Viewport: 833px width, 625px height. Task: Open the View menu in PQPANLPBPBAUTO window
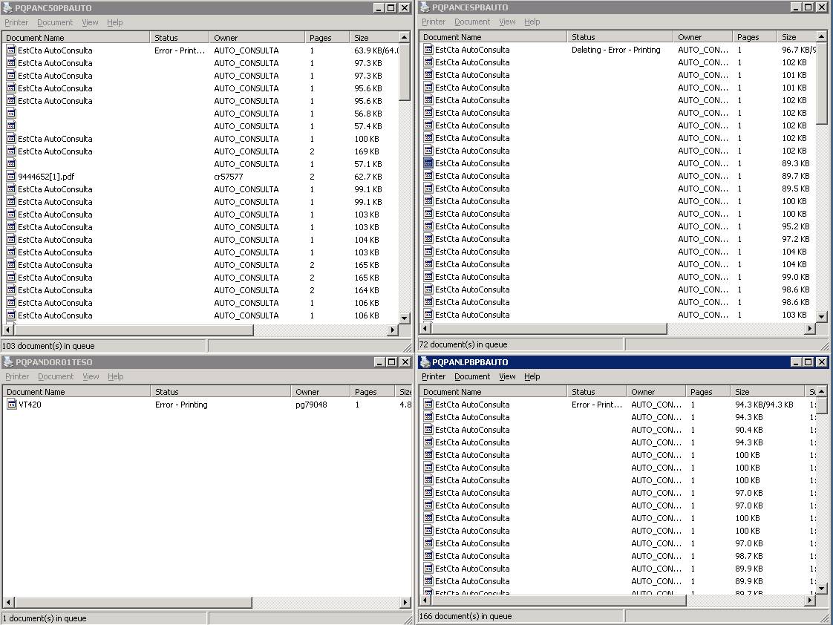coord(507,376)
